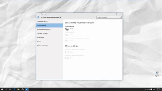Open File Explorer from the taskbar
The height and width of the screenshot is (91, 162).
coord(18,89)
